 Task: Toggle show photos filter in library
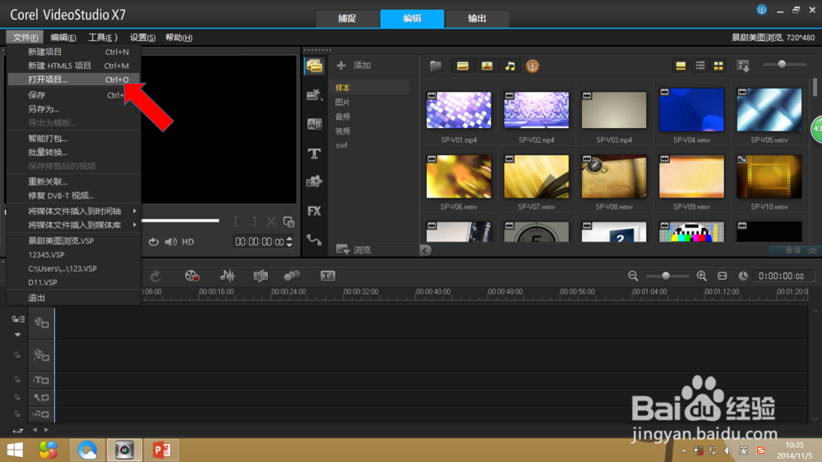(x=487, y=66)
